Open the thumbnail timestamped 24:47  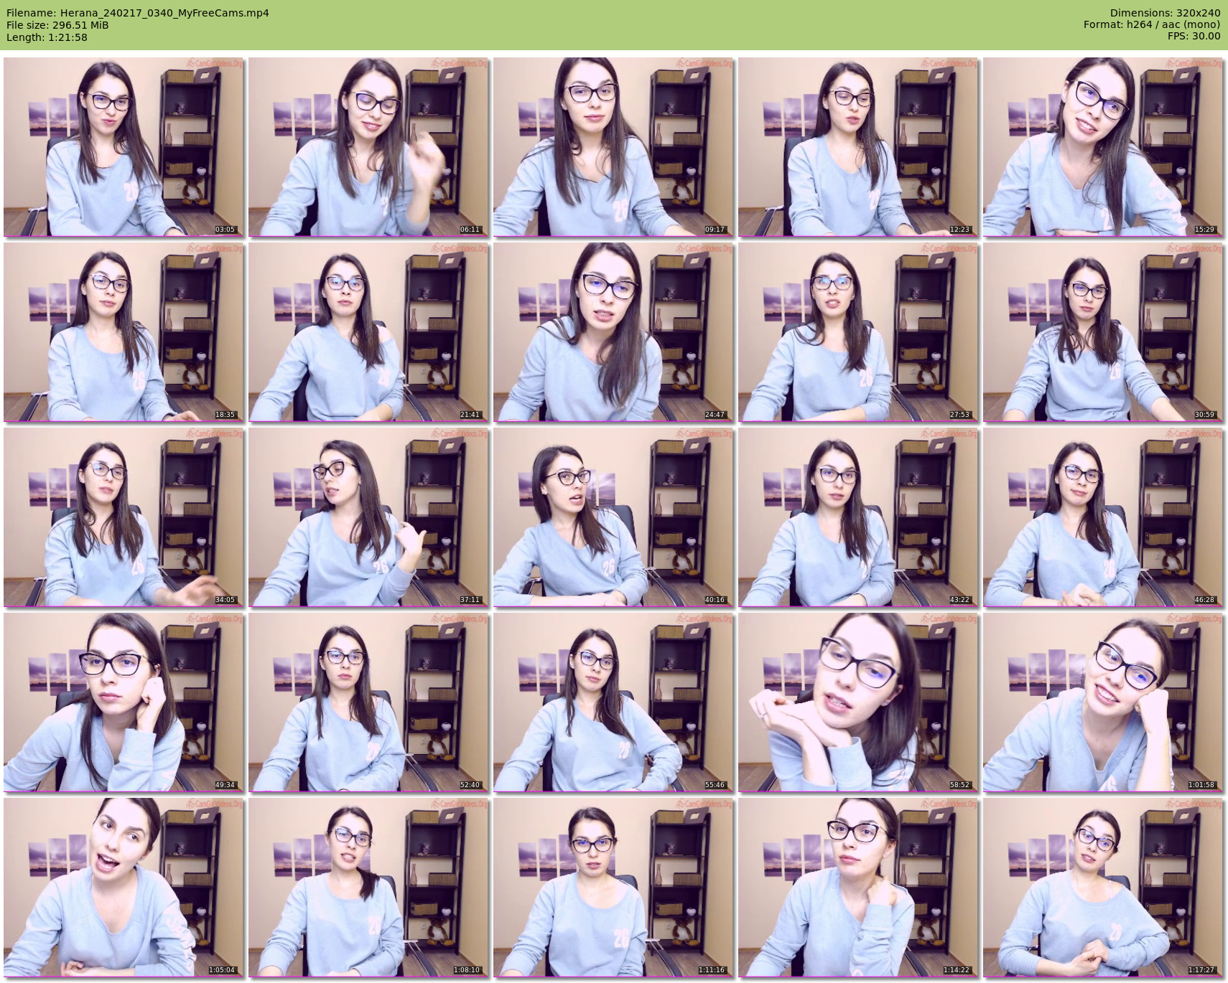[x=613, y=332]
